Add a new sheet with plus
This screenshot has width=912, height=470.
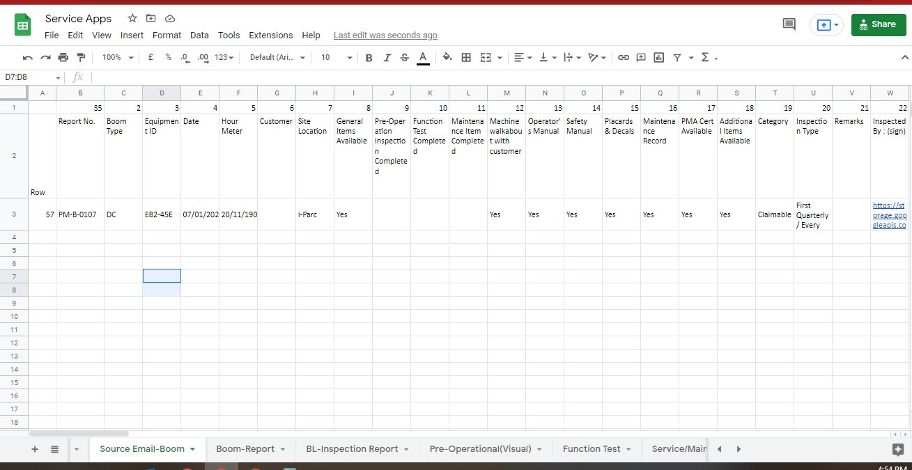pyautogui.click(x=35, y=449)
